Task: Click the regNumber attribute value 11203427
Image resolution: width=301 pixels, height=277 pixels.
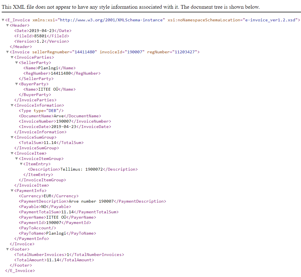Action: (185, 52)
